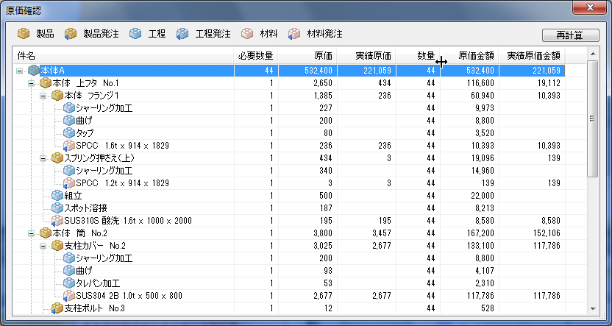
Task: Click the SPCC 1.6t material order icon
Action: [68, 146]
